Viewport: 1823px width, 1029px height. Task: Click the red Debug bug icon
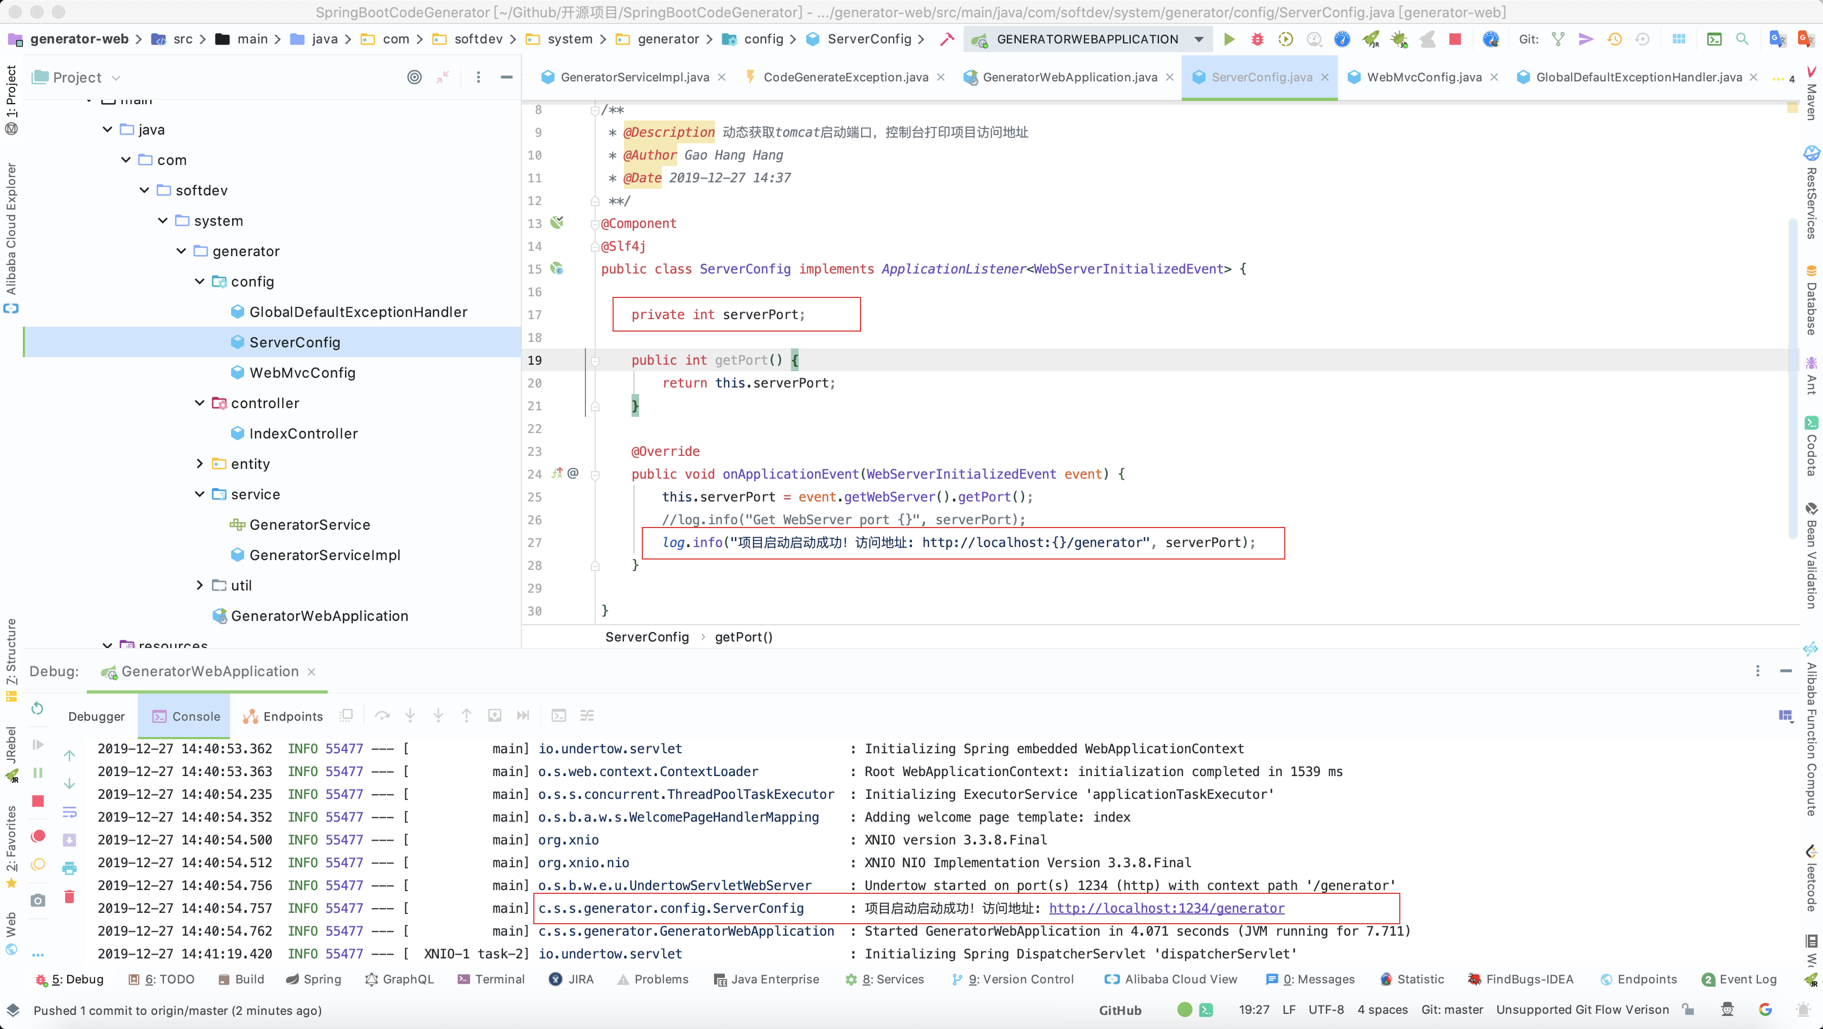[x=1257, y=40]
